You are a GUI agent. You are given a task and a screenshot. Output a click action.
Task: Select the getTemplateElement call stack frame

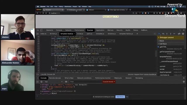(171, 52)
